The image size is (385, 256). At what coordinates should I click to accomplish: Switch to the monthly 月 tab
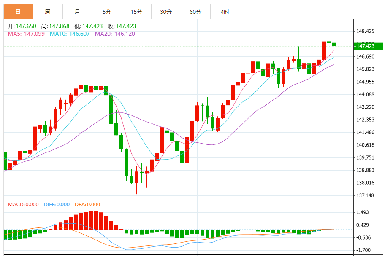click(77, 11)
